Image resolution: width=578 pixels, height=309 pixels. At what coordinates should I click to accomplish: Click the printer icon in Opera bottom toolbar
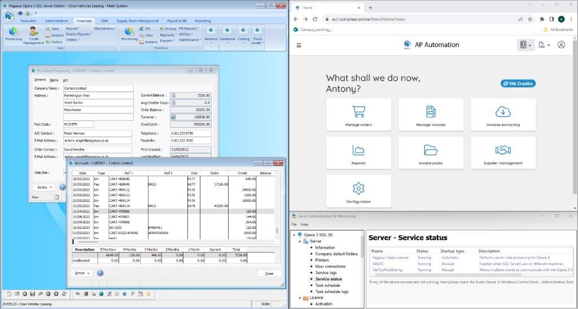pyautogui.click(x=93, y=294)
